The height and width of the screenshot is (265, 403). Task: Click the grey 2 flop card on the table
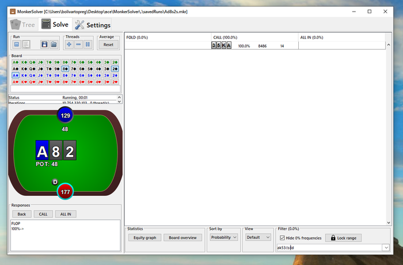pyautogui.click(x=70, y=150)
